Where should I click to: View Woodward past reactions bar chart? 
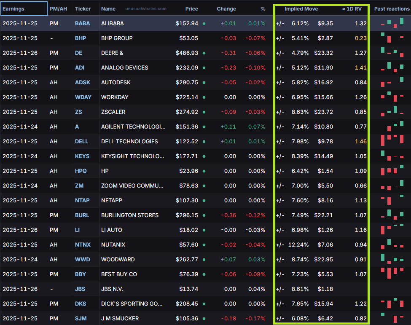coord(392,258)
